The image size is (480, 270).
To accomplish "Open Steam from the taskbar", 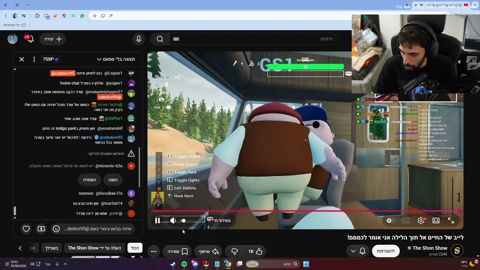I will (173, 264).
